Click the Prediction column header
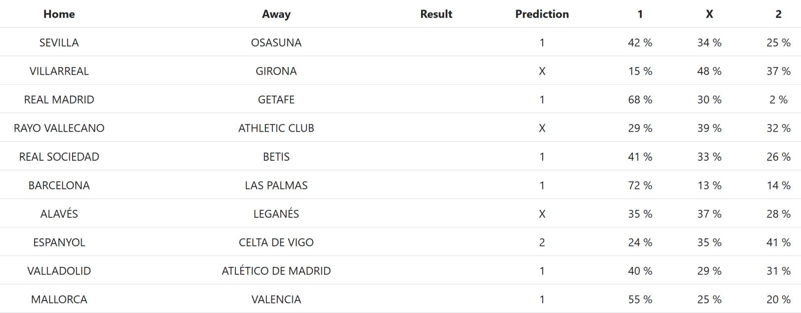The image size is (801, 313). tap(542, 14)
